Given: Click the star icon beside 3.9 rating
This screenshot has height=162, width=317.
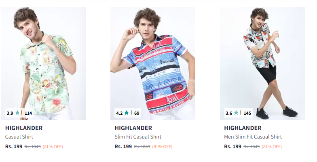Looking at the screenshot, I should pos(17,113).
